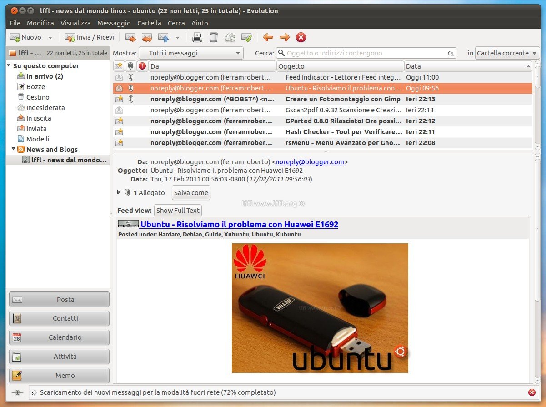Select the Modelli folder
The image size is (546, 407).
(38, 139)
